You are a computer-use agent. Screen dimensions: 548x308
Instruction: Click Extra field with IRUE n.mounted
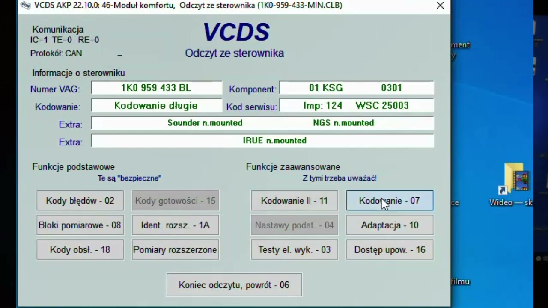(262, 141)
